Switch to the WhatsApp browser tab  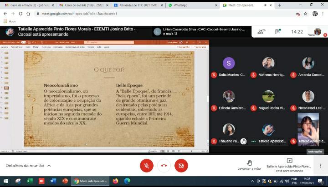192,5
